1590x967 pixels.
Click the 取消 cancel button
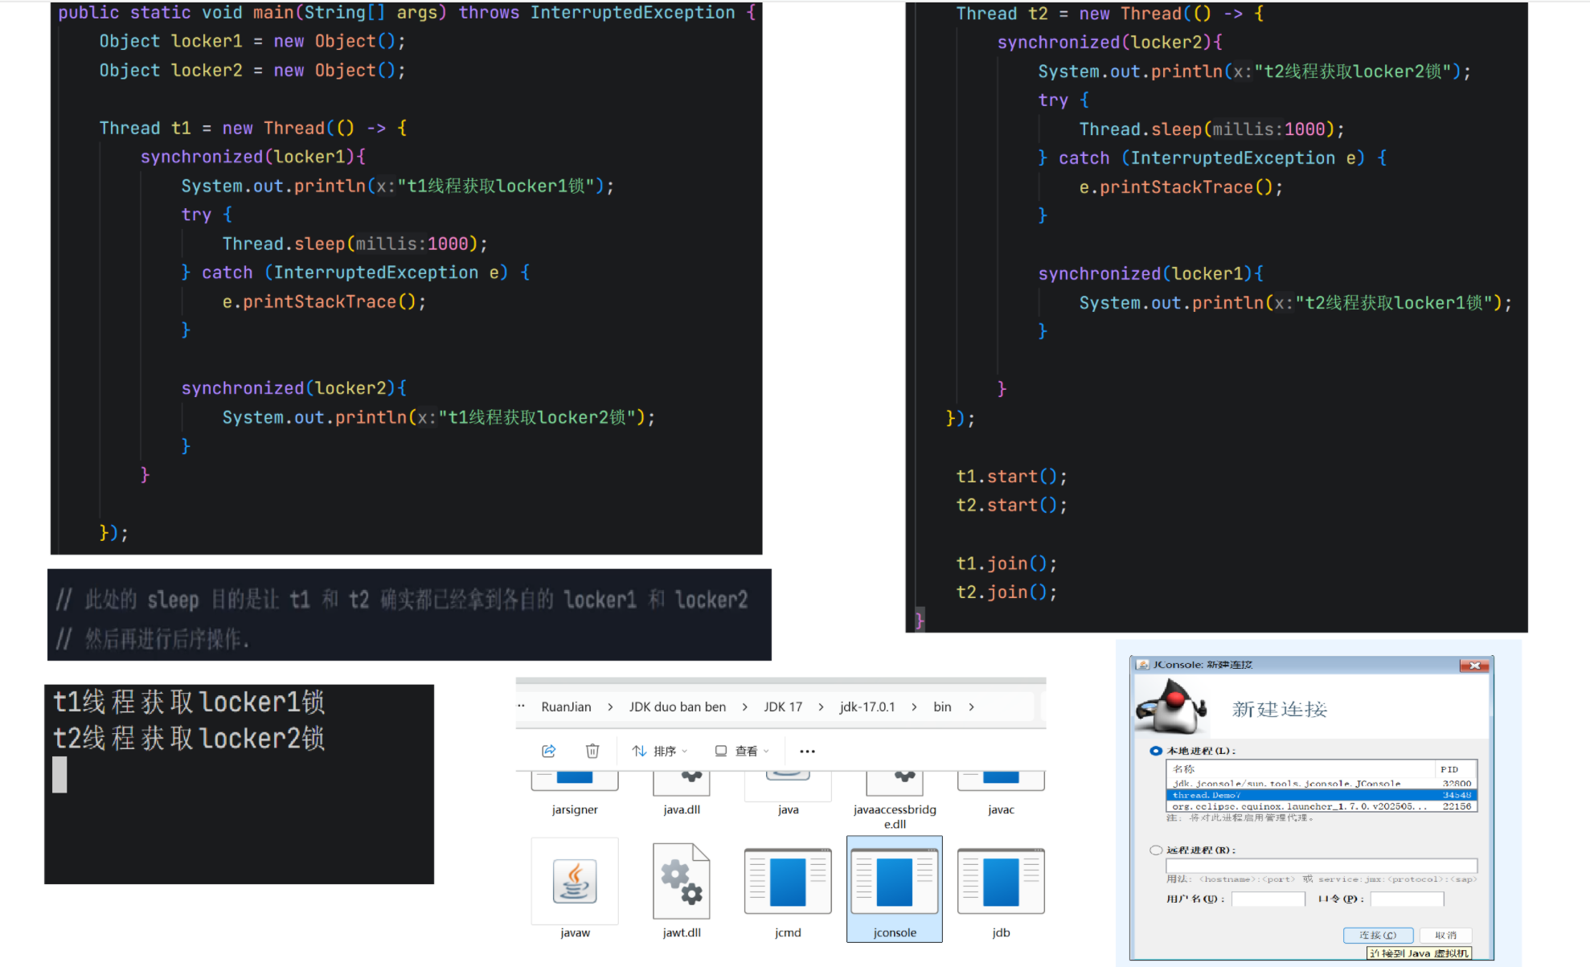[x=1445, y=935]
